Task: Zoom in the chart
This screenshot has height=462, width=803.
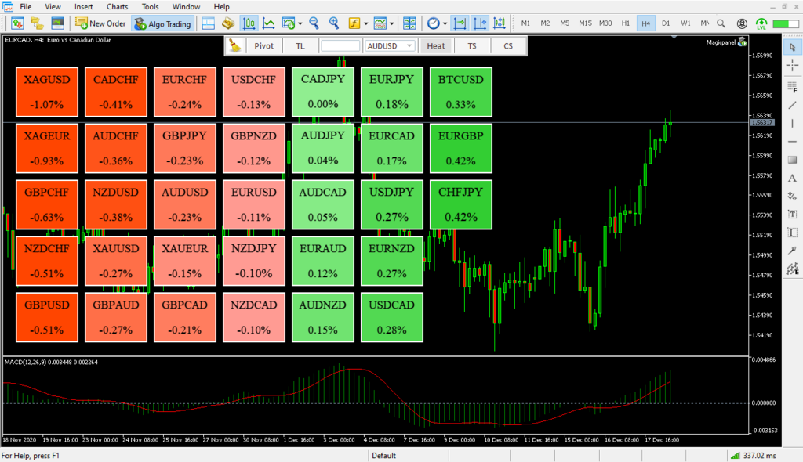Action: pos(334,23)
